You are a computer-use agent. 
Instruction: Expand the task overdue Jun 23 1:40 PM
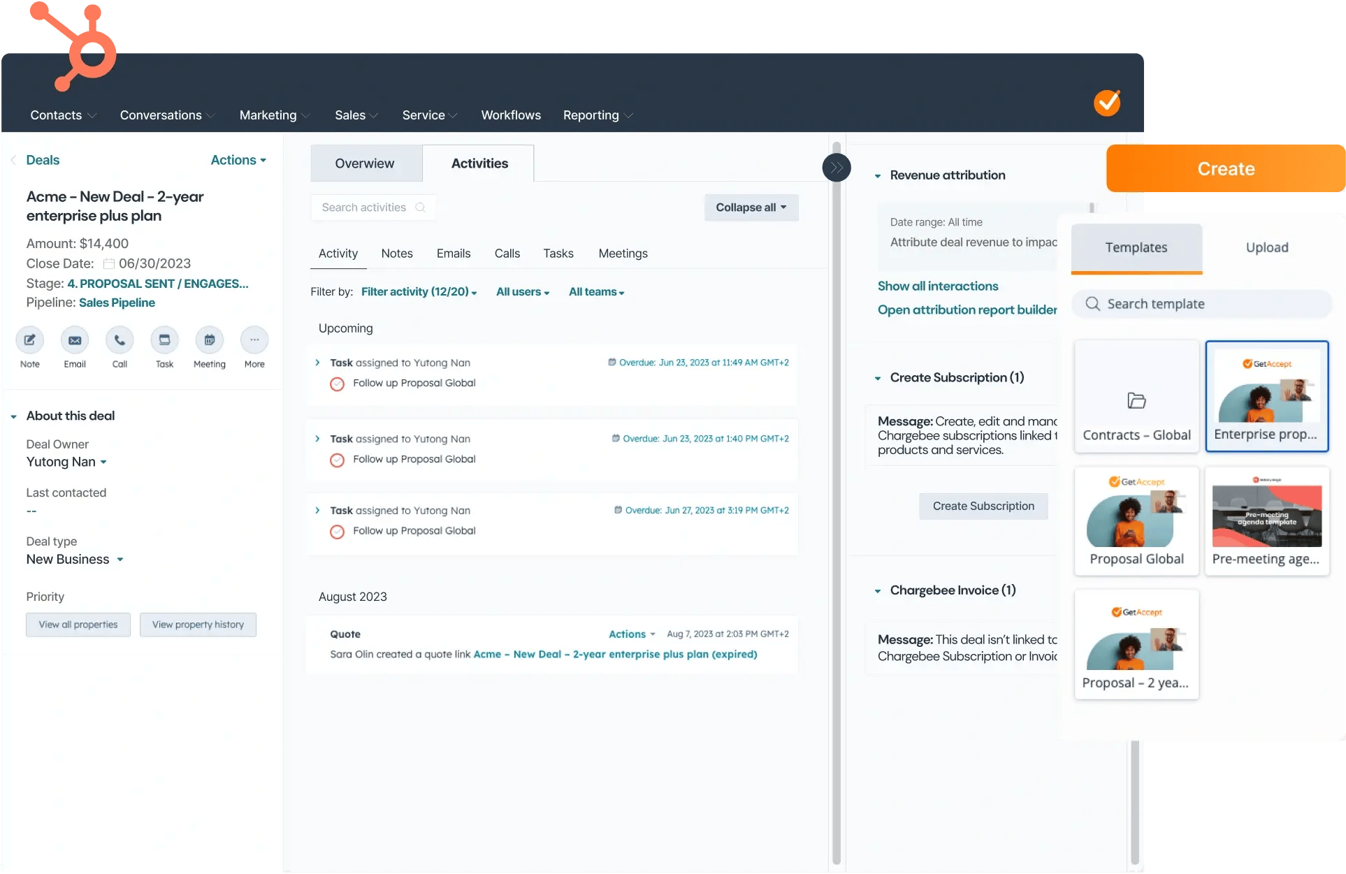[317, 439]
